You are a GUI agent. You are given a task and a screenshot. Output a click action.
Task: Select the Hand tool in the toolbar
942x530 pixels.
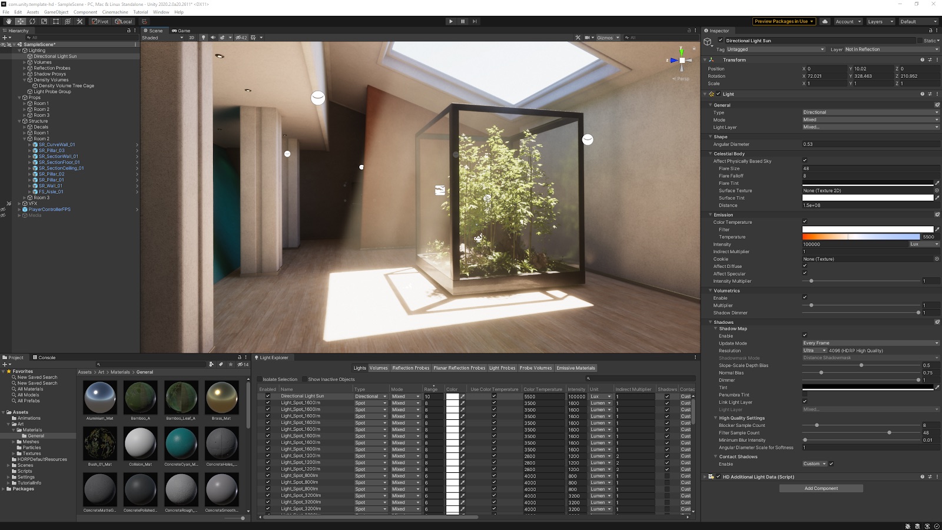[x=8, y=21]
